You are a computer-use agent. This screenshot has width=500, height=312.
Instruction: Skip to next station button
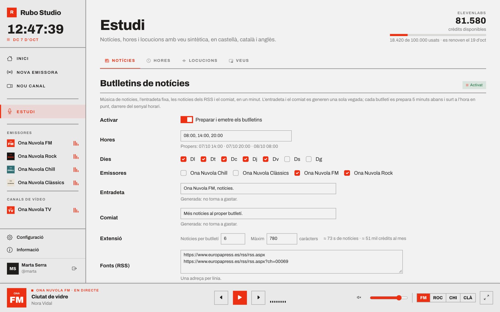[x=258, y=298]
